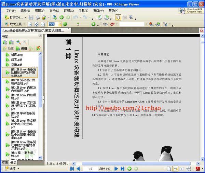Click the Undo icon

click(x=76, y=17)
